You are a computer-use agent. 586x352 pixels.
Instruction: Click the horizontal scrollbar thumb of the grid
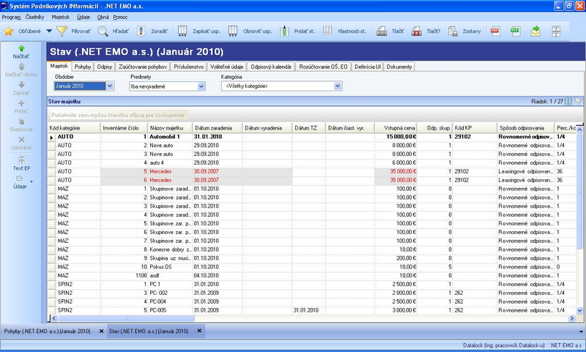(126, 318)
